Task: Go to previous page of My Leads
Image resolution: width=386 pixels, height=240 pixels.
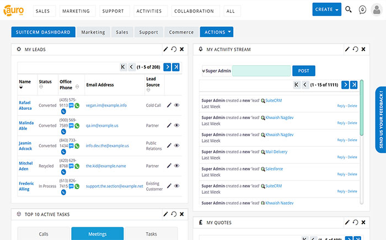Action: click(x=132, y=67)
